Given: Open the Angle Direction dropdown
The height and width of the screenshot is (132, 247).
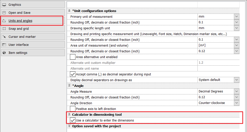Looking at the screenshot, I should click(236, 103).
